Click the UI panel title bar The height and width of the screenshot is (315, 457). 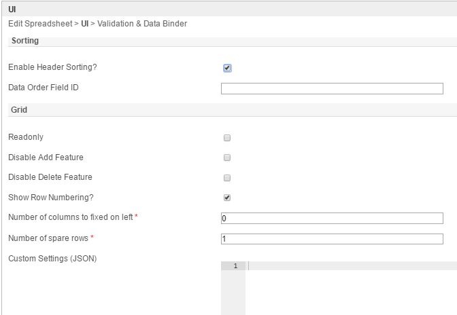click(228, 10)
